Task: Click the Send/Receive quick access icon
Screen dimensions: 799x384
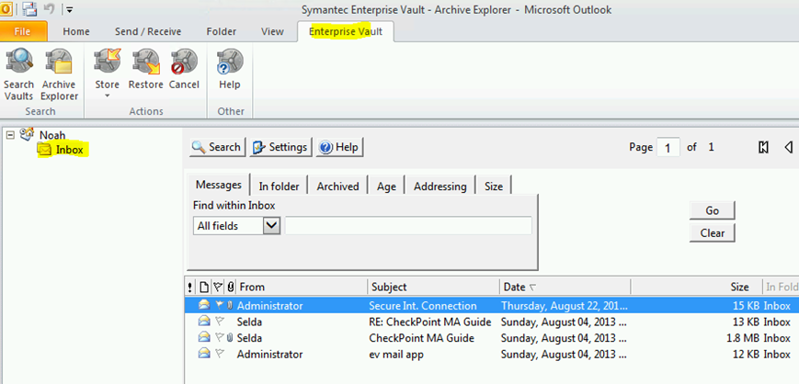Action: (x=30, y=9)
